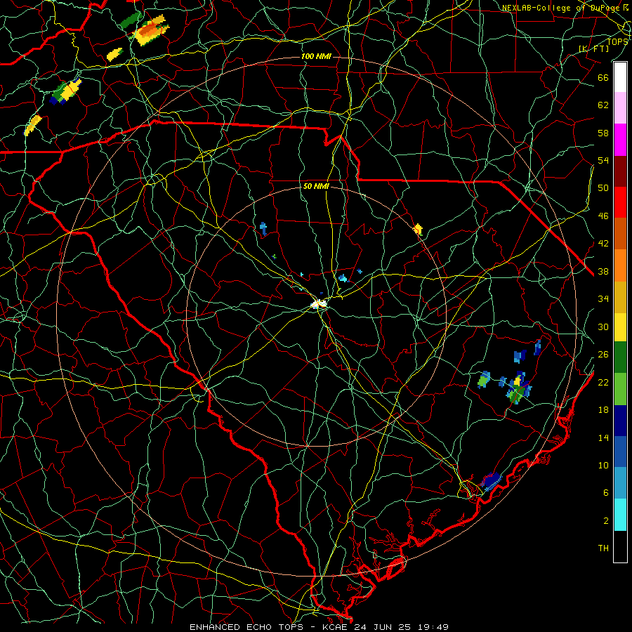Select the medium blue legend swatch
This screenshot has height=632, width=632.
tap(620, 452)
